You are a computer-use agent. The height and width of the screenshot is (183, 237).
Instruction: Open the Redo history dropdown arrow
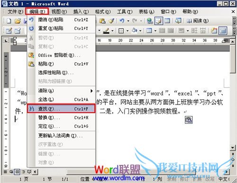click(x=141, y=21)
